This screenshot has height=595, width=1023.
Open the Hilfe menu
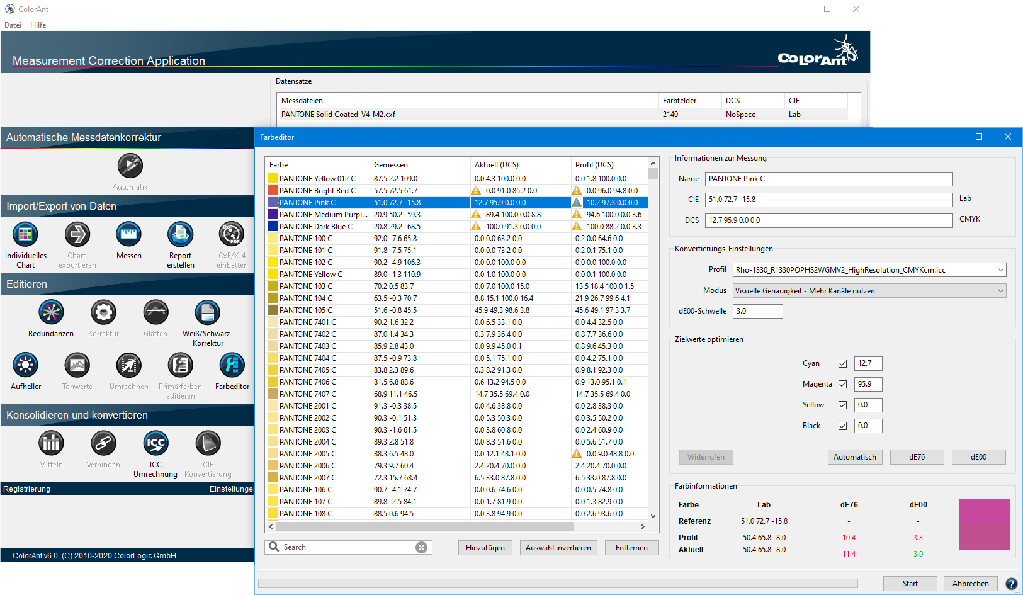(38, 25)
